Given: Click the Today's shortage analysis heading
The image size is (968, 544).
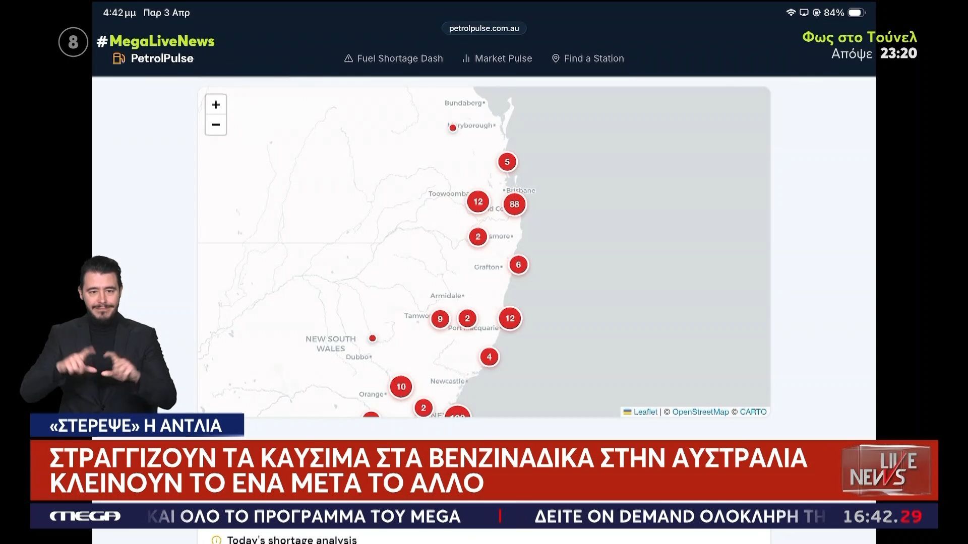Looking at the screenshot, I should (x=292, y=539).
